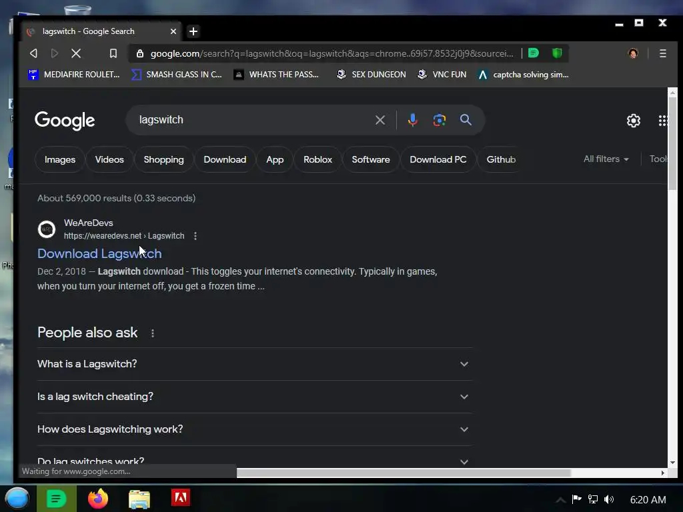Click the vertical scrollbar thumb
This screenshot has width=683, height=512.
(x=672, y=143)
